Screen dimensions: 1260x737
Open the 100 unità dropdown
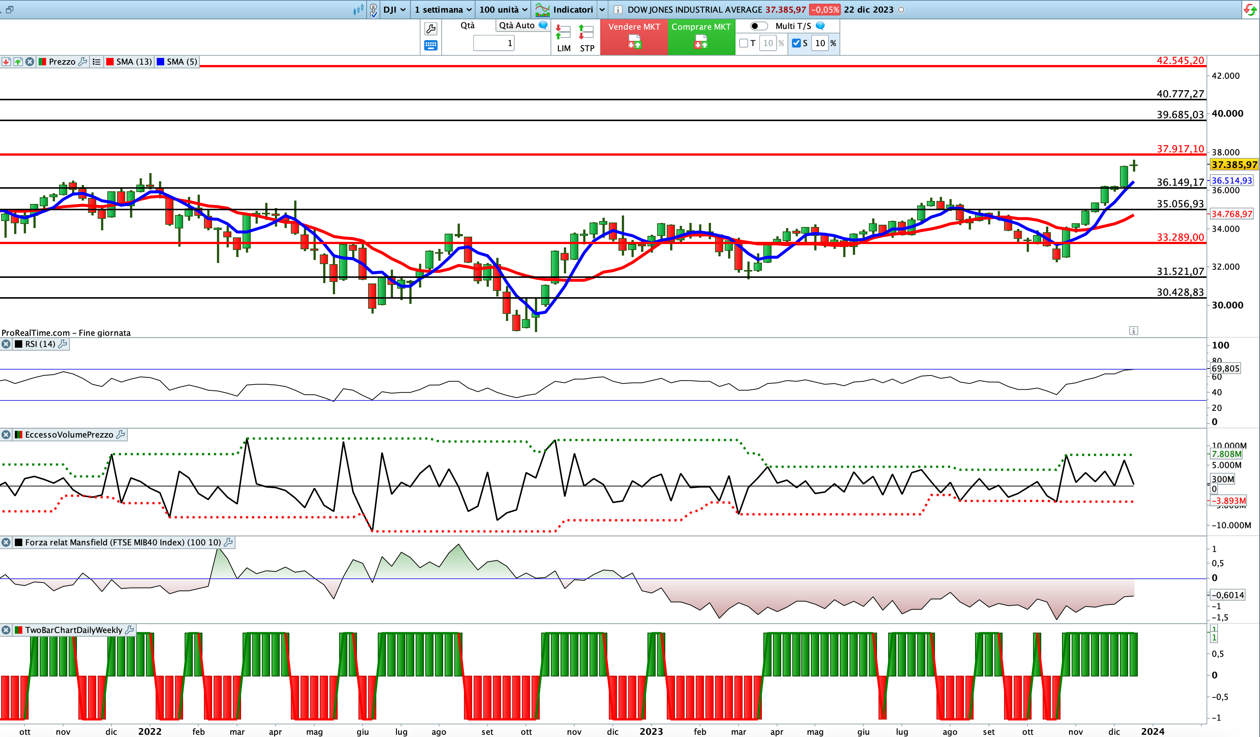(x=503, y=10)
